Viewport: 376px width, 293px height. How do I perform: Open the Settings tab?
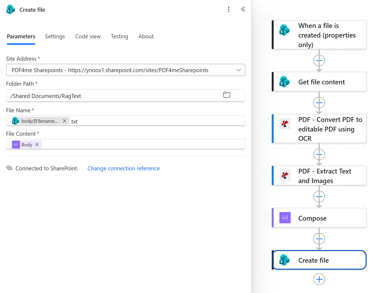[55, 36]
